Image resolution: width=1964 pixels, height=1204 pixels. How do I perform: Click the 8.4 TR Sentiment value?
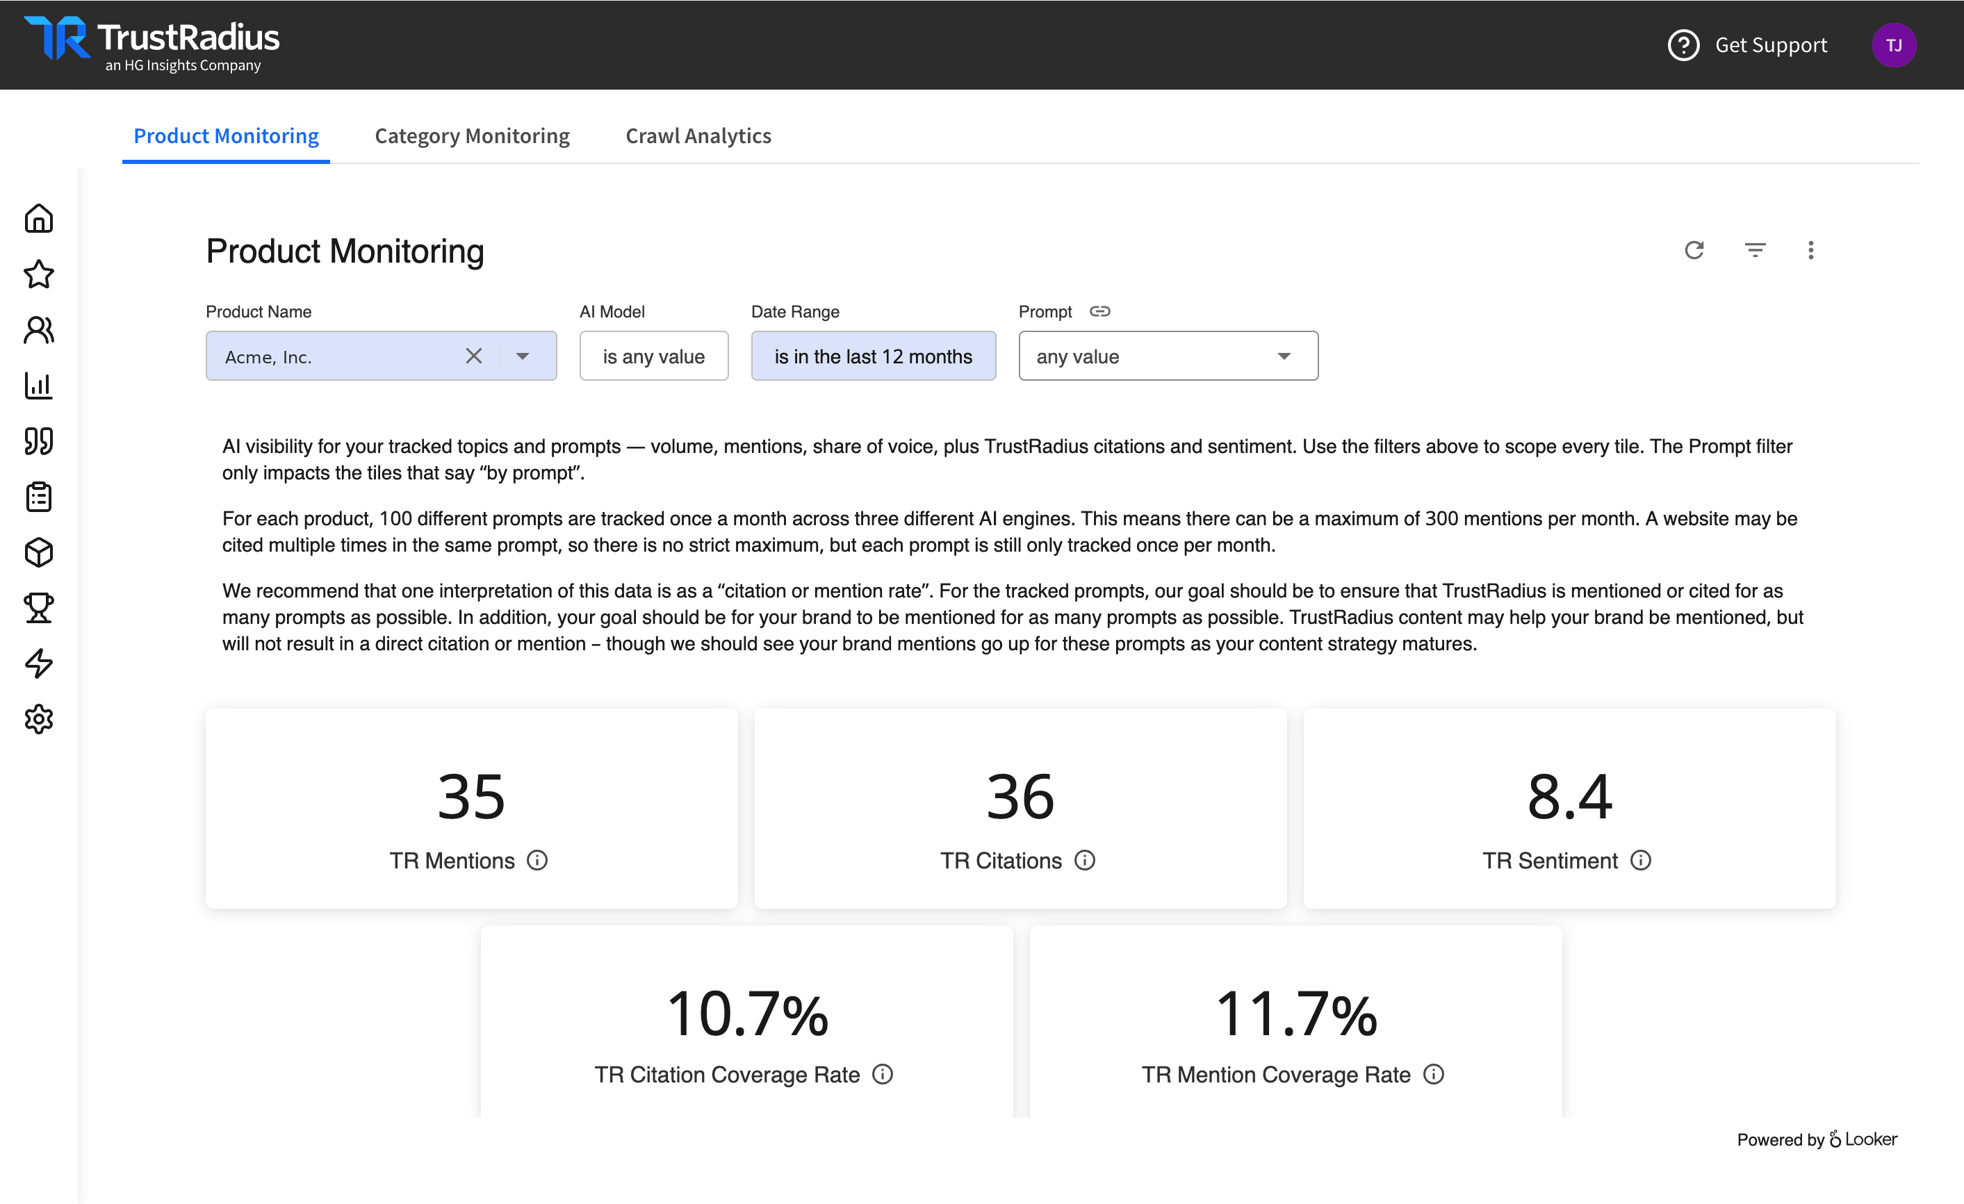tap(1569, 797)
